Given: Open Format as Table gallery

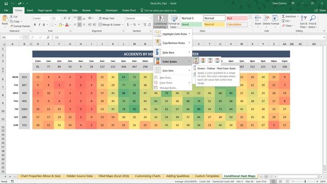Looking at the screenshot, I should pyautogui.click(x=174, y=21).
